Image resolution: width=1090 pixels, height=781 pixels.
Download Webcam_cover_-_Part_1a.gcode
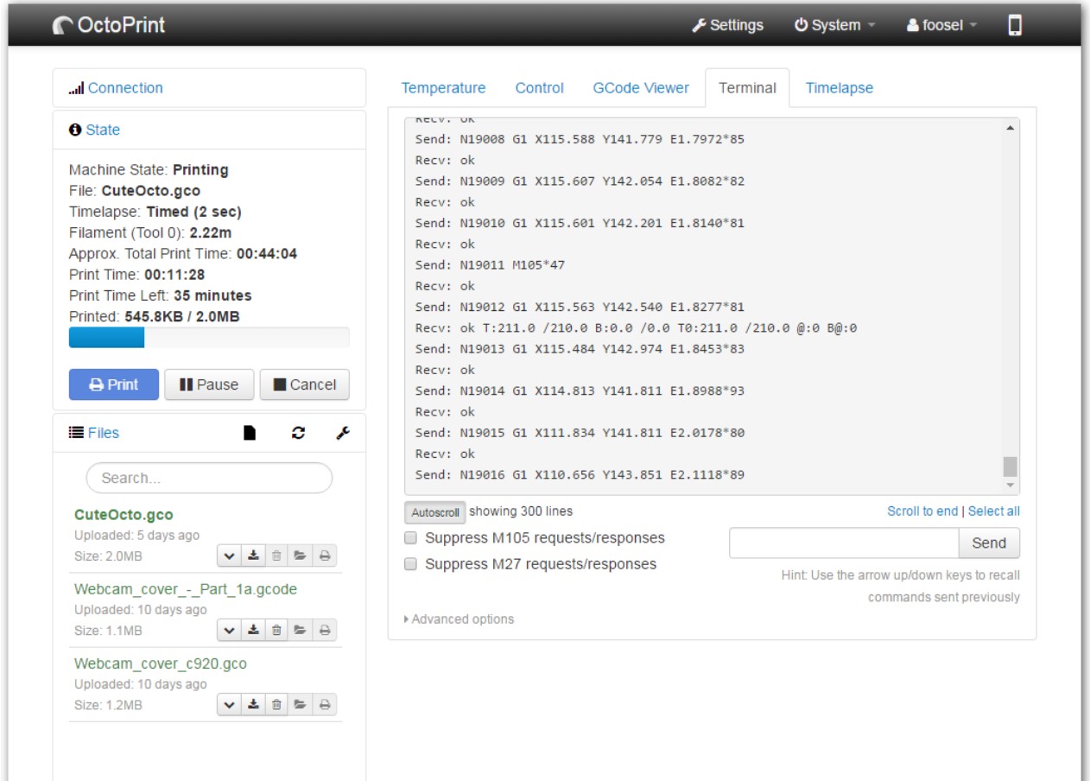(x=253, y=631)
